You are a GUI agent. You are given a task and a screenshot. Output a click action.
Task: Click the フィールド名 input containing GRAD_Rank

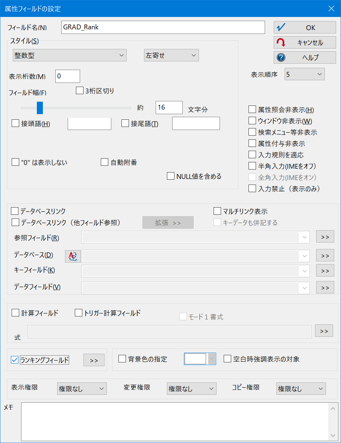pyautogui.click(x=163, y=27)
